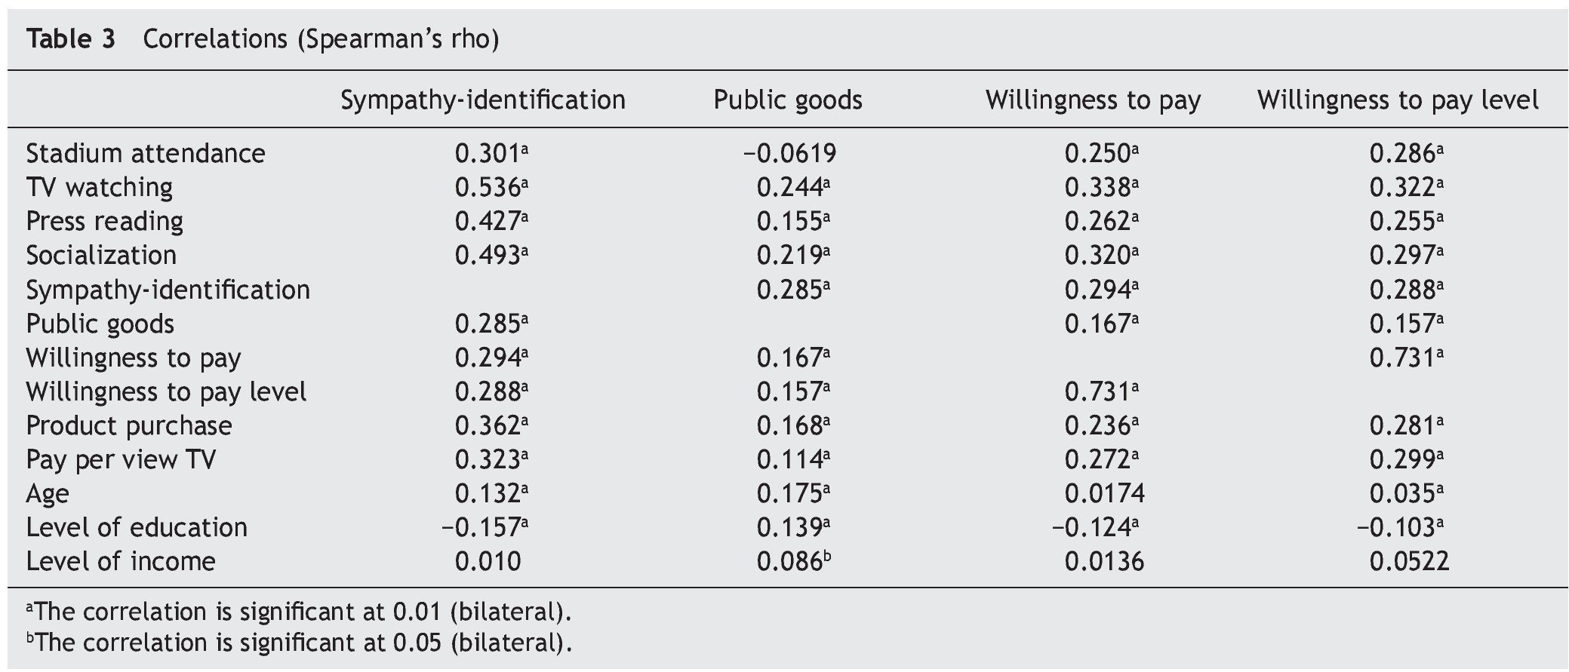Click the footnote about 0.01 significance
Screen dimensions: 1569x672
click(299, 611)
